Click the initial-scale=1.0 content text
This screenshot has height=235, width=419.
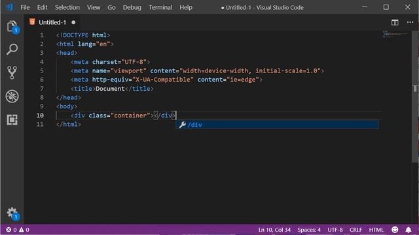tap(286, 71)
